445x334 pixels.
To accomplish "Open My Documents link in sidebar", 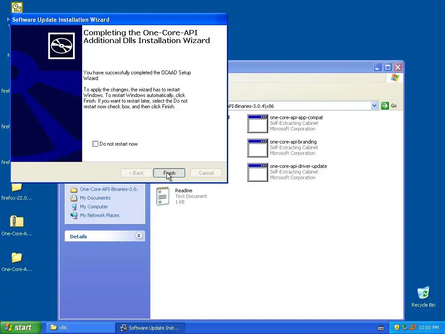I will [x=95, y=198].
